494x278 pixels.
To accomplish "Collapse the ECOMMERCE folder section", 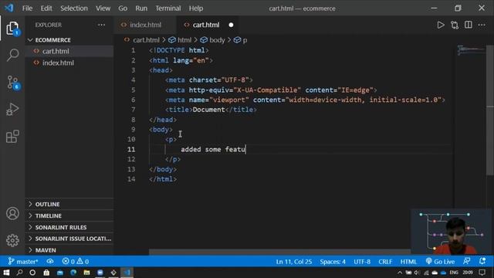I will 69,40.
